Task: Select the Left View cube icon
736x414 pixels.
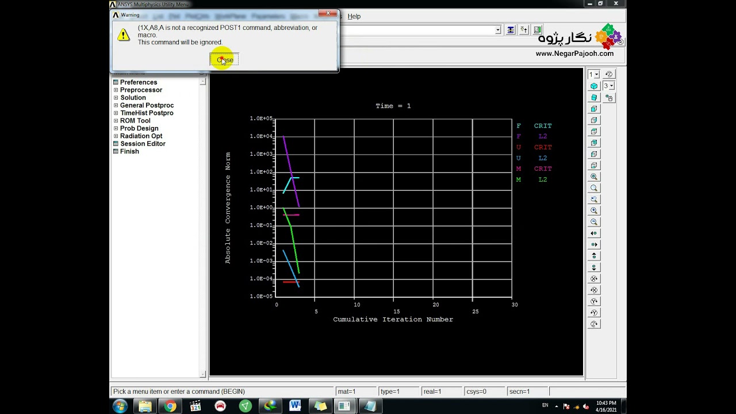Action: click(594, 154)
